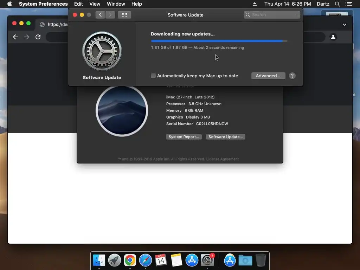Open Calendar from the Dock
Image resolution: width=360 pixels, height=270 pixels.
point(161,260)
